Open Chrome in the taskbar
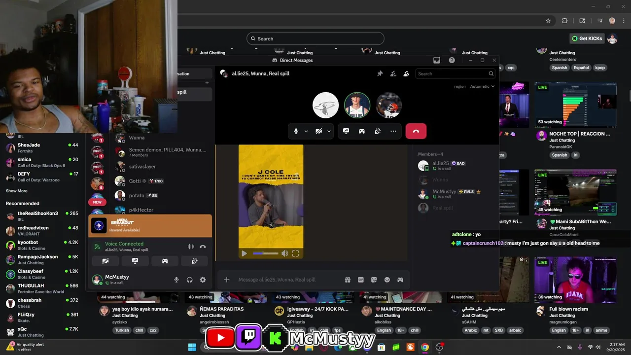The height and width of the screenshot is (355, 631). (425, 347)
